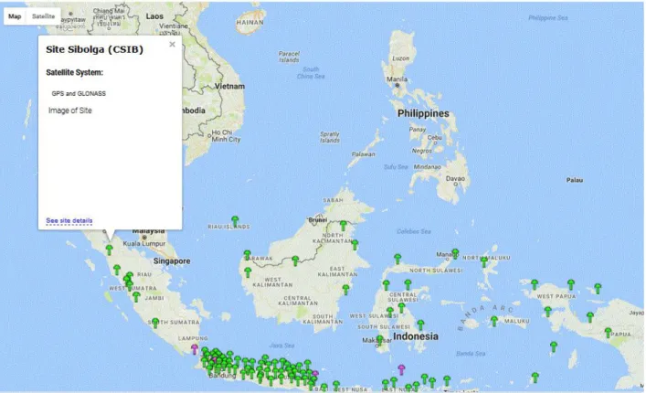
Task: Select the green marker at Sarawak label
Action: pyautogui.click(x=248, y=255)
